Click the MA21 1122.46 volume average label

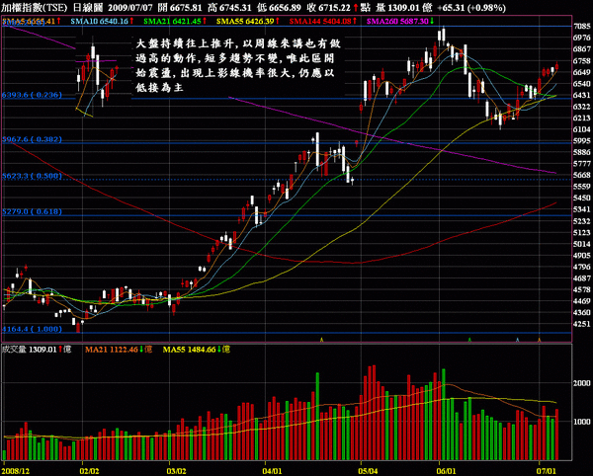coord(119,350)
